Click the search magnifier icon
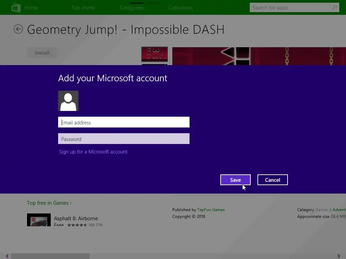Image resolution: width=346 pixels, height=259 pixels. tap(335, 7)
